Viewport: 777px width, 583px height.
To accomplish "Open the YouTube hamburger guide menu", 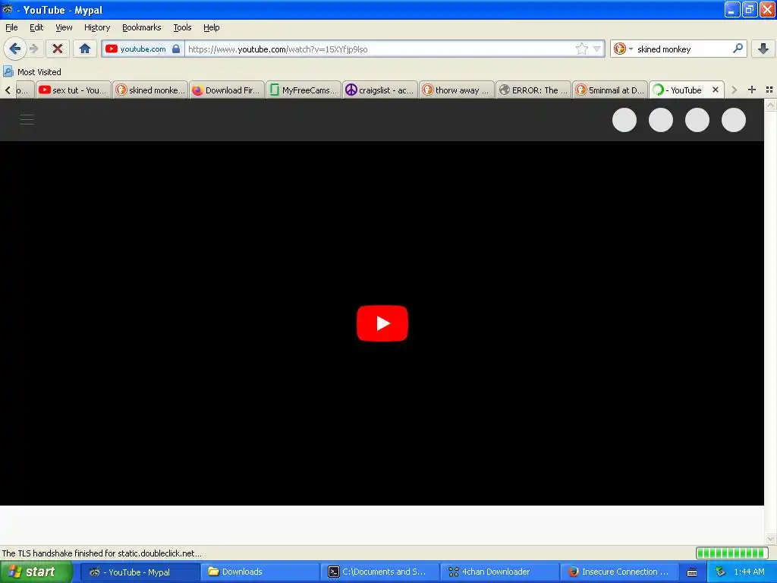I will (x=27, y=119).
